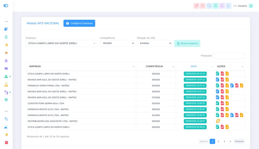Screen dimensions: 259x149
Task: Expand upper sidebar ellipsis section
Action: (6, 22)
